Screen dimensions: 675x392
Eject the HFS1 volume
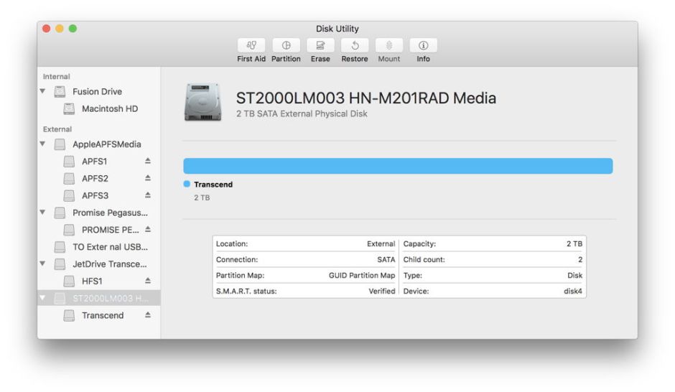148,281
